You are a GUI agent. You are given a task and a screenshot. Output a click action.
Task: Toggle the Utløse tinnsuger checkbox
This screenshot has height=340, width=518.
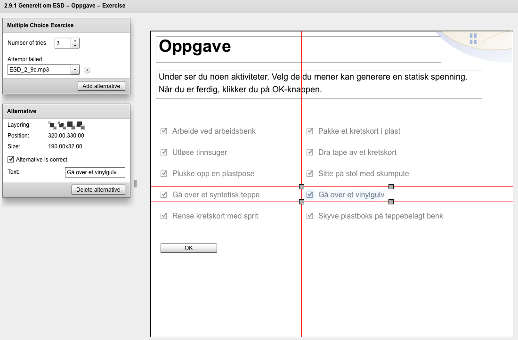[x=164, y=152]
